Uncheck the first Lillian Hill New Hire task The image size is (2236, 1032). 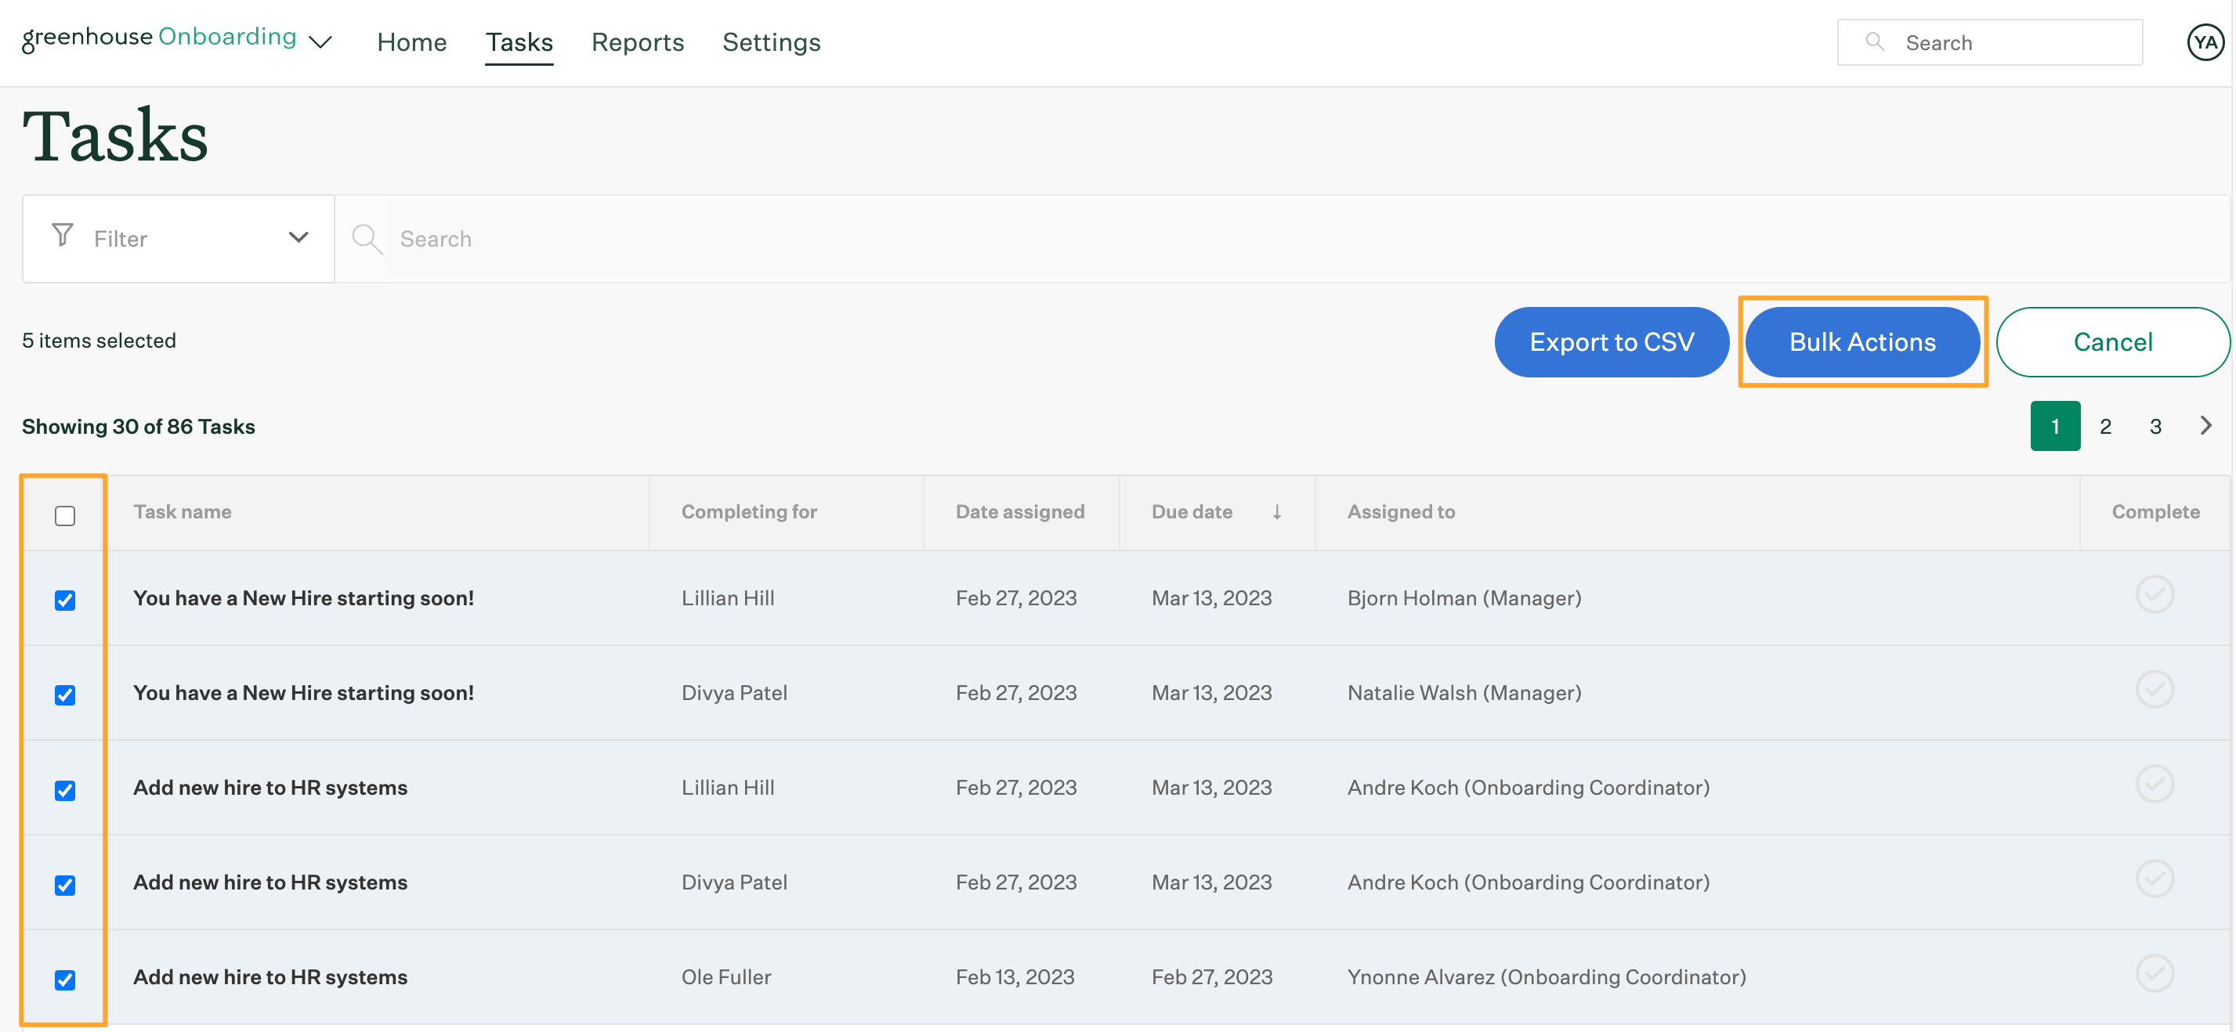pos(65,600)
